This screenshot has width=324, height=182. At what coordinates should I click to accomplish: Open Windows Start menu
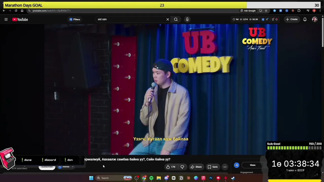(91, 178)
